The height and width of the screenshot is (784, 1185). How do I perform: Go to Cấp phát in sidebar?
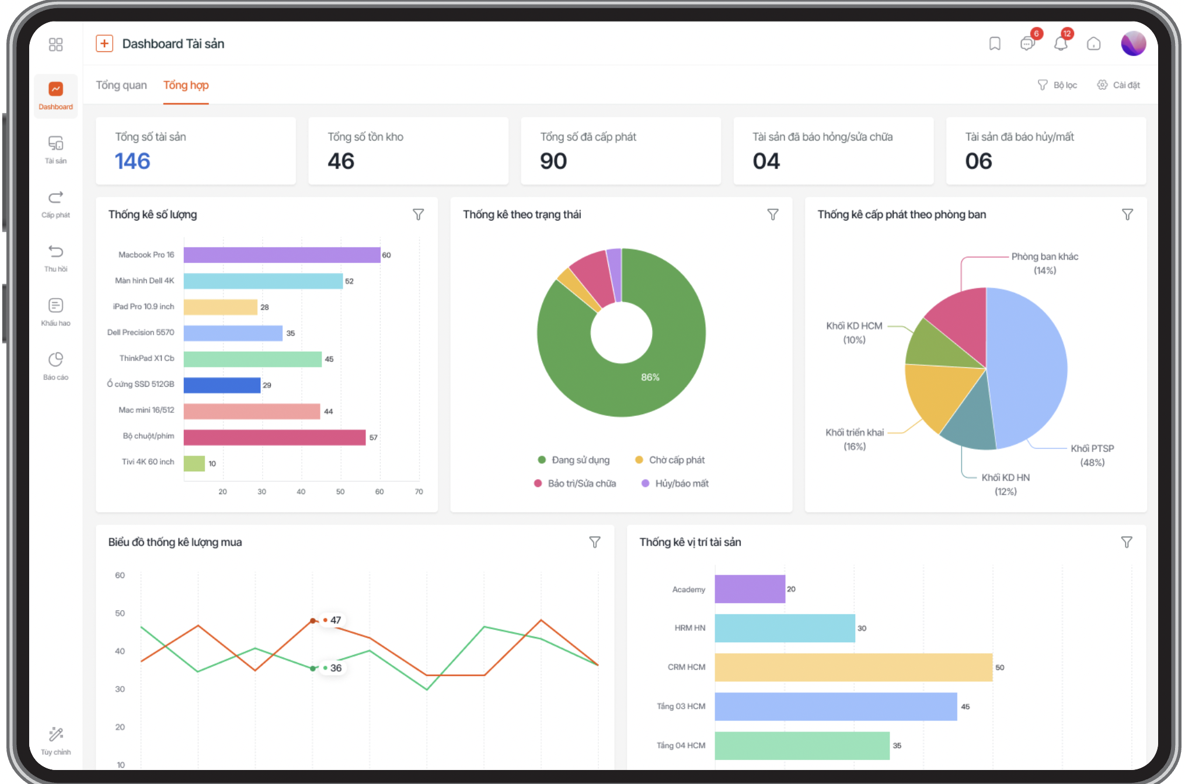[x=55, y=204]
